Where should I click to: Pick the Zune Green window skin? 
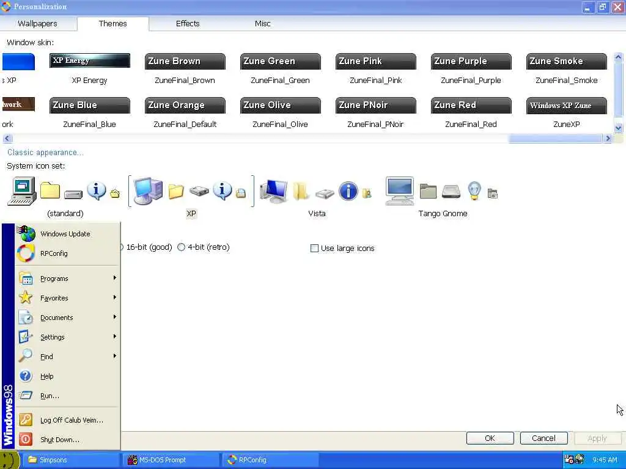[x=280, y=61]
